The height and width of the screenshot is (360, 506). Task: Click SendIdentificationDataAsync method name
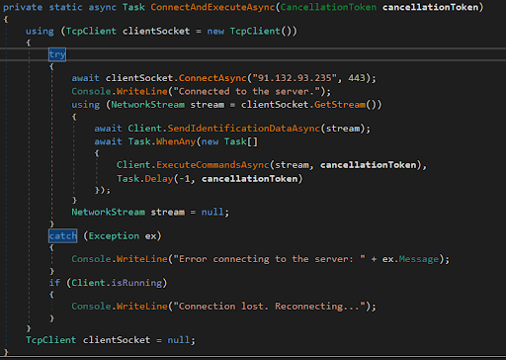244,129
